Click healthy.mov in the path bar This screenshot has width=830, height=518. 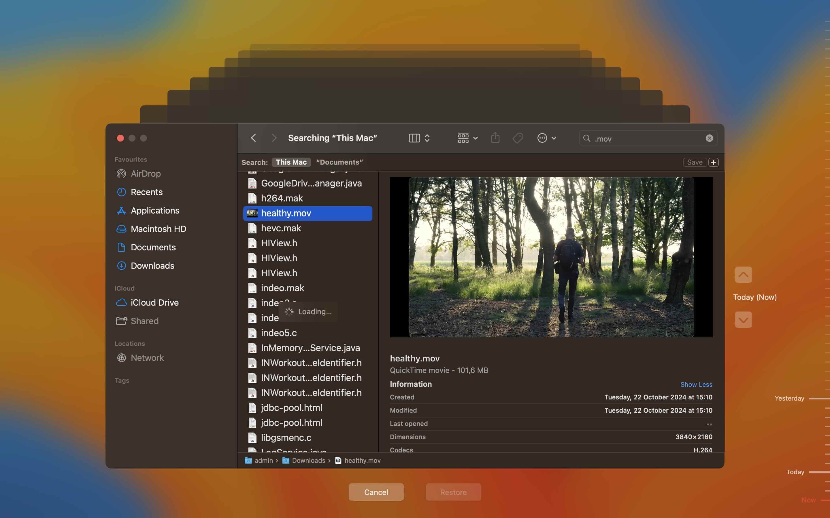358,460
